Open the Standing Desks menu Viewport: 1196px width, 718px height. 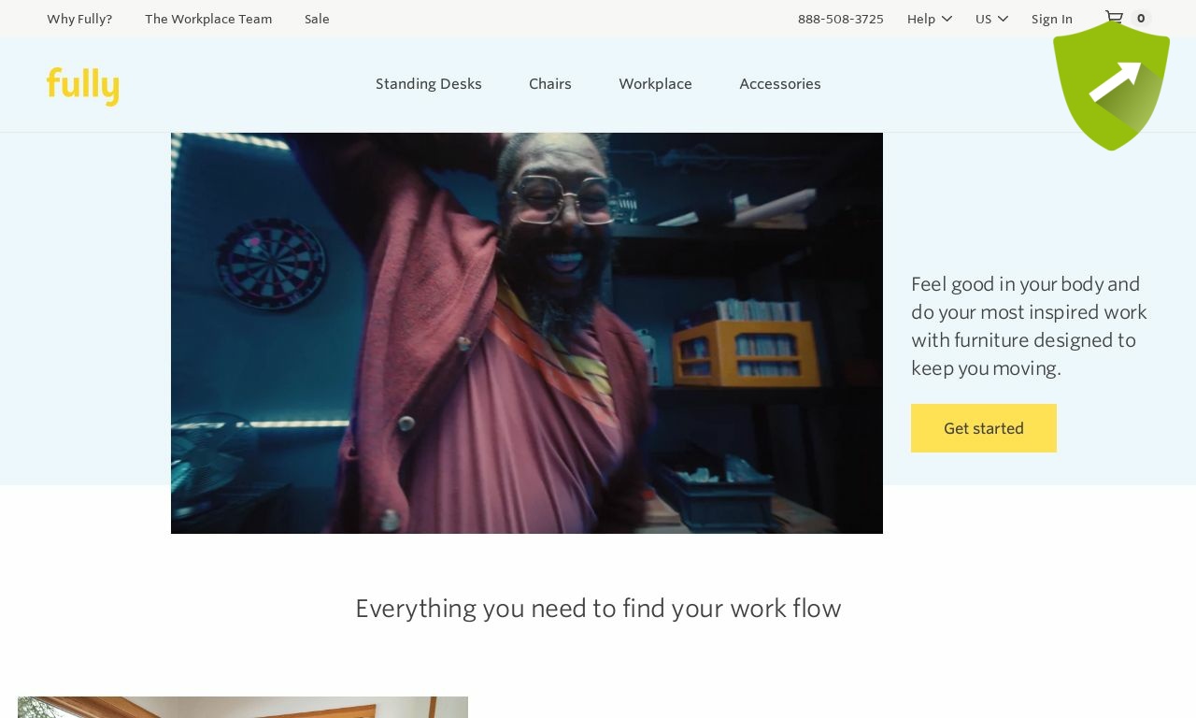pyautogui.click(x=429, y=84)
